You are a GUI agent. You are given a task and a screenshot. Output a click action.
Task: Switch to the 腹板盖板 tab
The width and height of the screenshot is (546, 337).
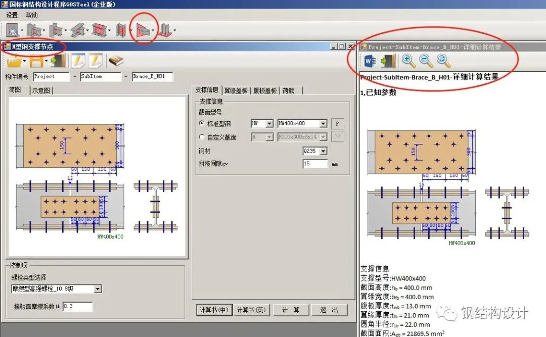click(265, 90)
